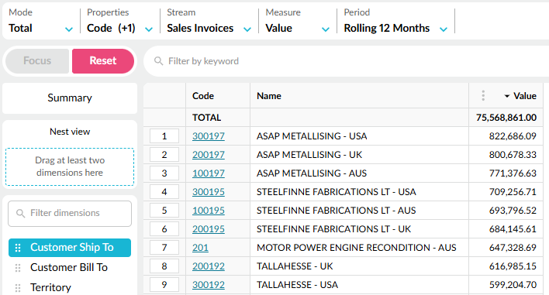
Task: Open customer code link 300197
Action: (x=209, y=136)
